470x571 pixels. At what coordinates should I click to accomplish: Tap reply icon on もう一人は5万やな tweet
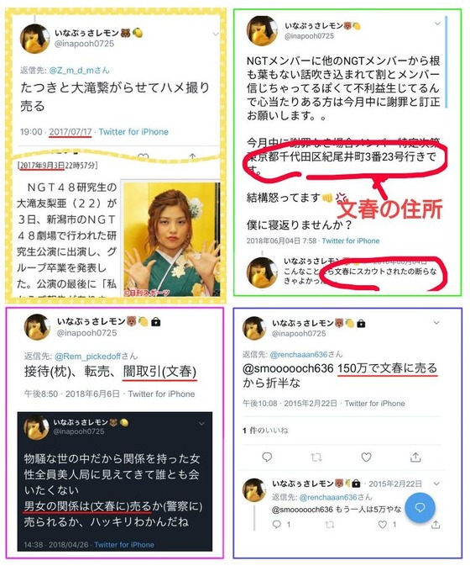point(277,525)
